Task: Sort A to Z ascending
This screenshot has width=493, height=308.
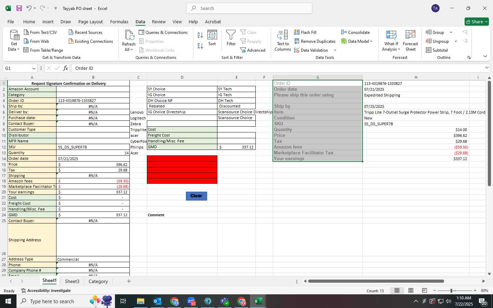Action: pyautogui.click(x=200, y=35)
